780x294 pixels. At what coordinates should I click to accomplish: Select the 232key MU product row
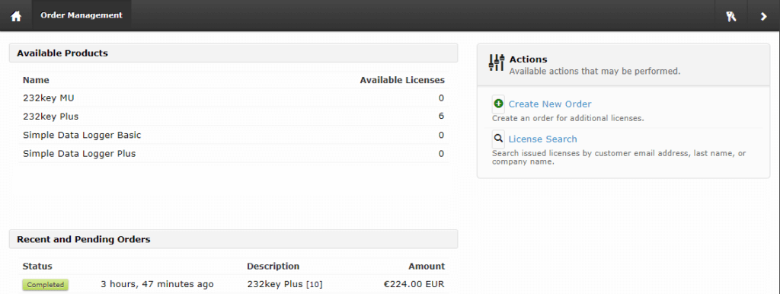click(x=233, y=98)
